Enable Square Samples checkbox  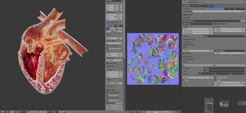[216, 24]
